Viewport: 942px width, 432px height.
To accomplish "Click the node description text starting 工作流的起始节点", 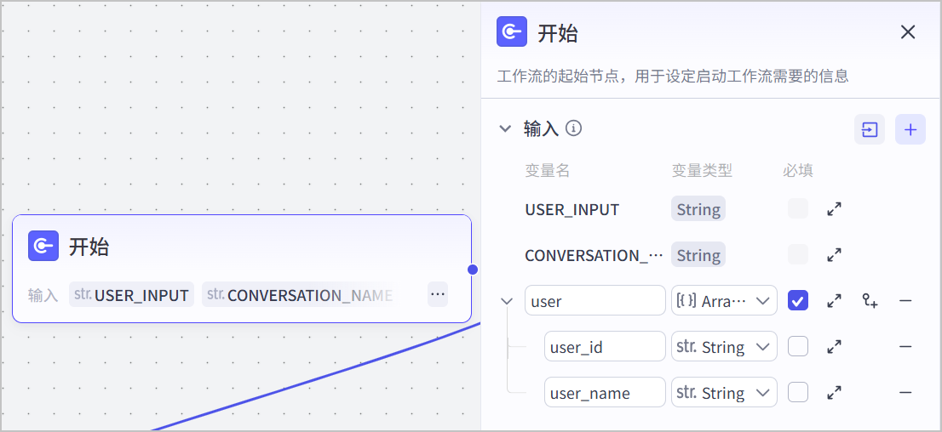I will [x=673, y=77].
